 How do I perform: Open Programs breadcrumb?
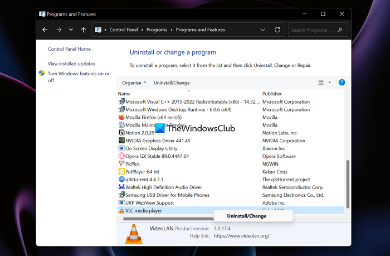[157, 30]
